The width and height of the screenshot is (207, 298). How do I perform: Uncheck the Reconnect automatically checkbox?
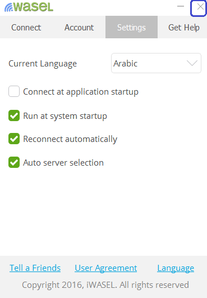click(14, 139)
